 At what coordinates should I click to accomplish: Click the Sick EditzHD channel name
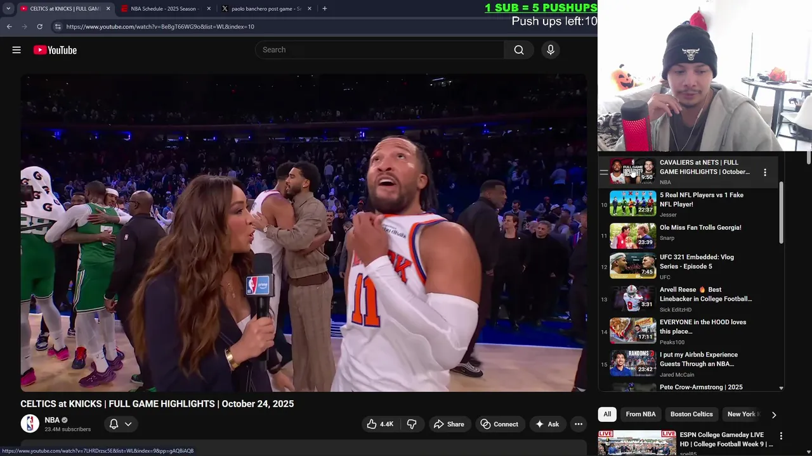click(x=676, y=310)
